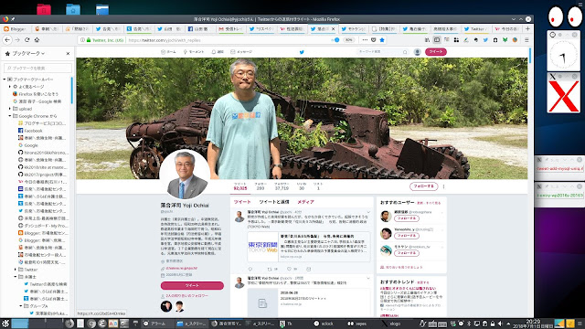Open the Google bookmark in sidebar
585x329 pixels.
pyautogui.click(x=28, y=145)
